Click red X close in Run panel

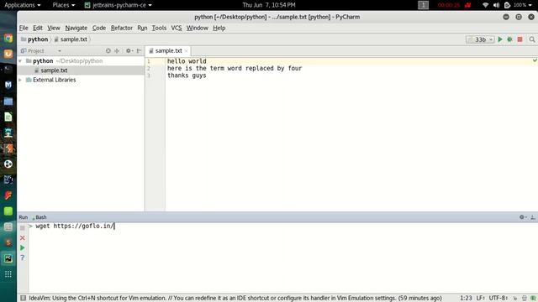point(23,238)
